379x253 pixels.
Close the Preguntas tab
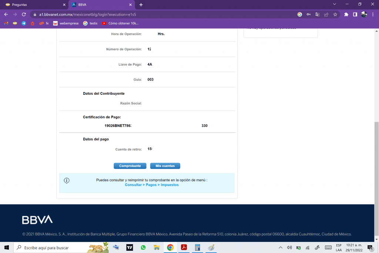[64, 5]
